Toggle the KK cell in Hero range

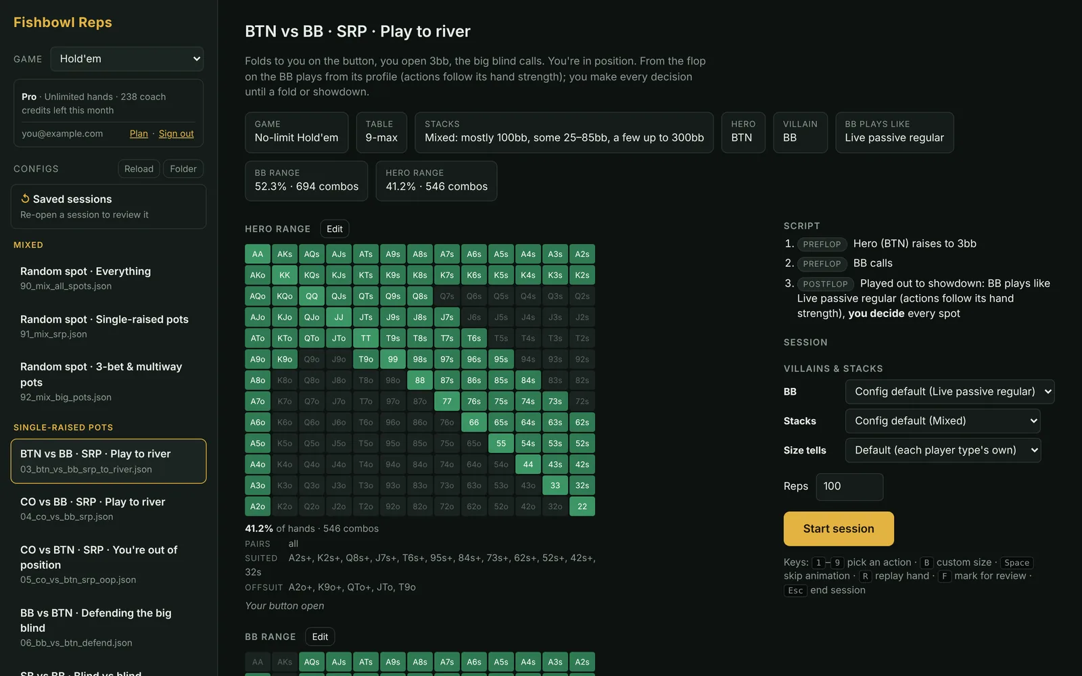285,275
